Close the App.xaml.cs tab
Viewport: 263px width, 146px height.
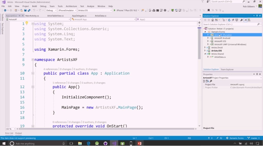(23, 16)
